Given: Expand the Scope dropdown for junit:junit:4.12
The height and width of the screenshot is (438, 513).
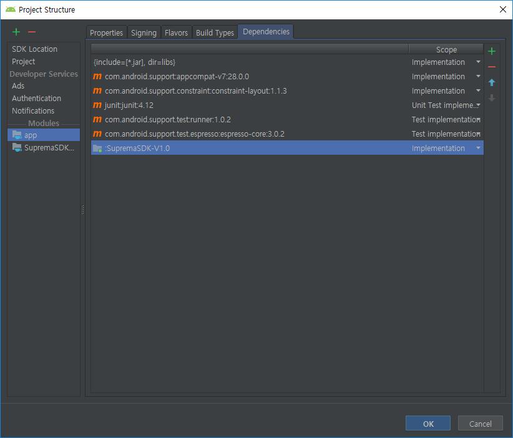Looking at the screenshot, I should (x=478, y=105).
